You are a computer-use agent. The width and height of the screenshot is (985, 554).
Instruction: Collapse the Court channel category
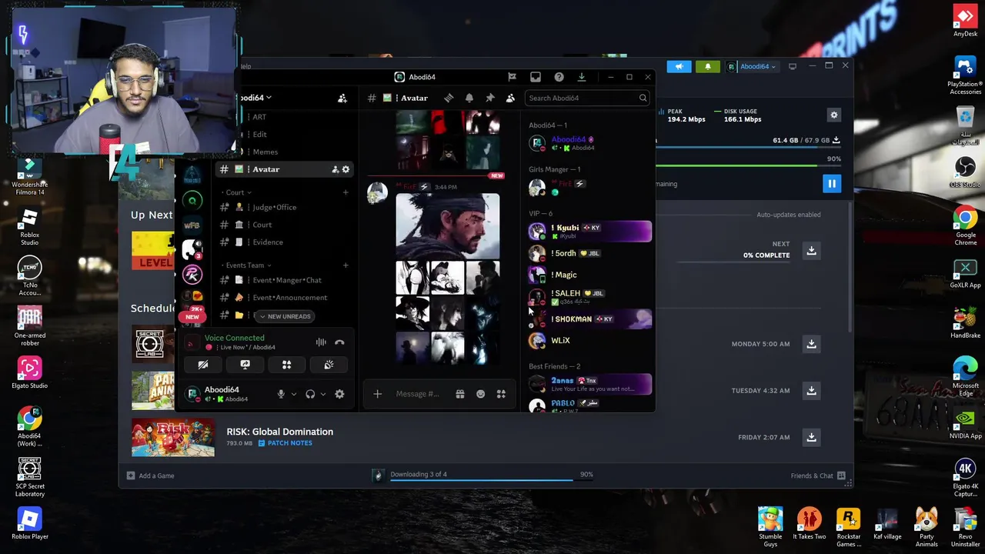click(x=235, y=192)
